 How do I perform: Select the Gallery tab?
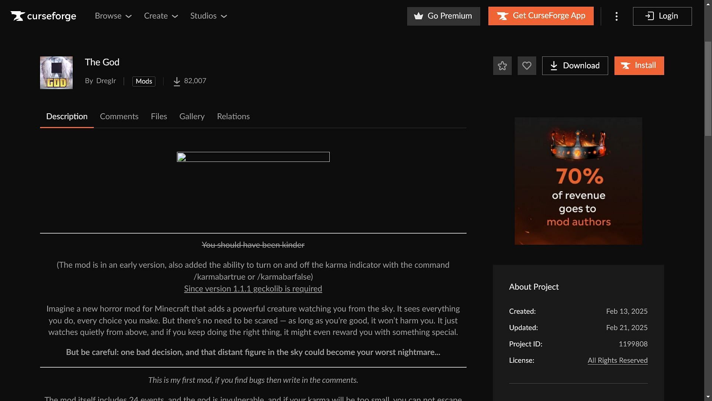click(192, 117)
